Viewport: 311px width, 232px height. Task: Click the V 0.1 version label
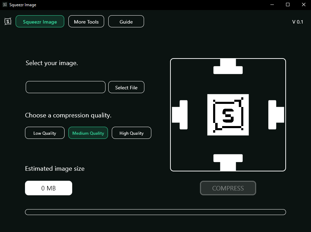(297, 22)
